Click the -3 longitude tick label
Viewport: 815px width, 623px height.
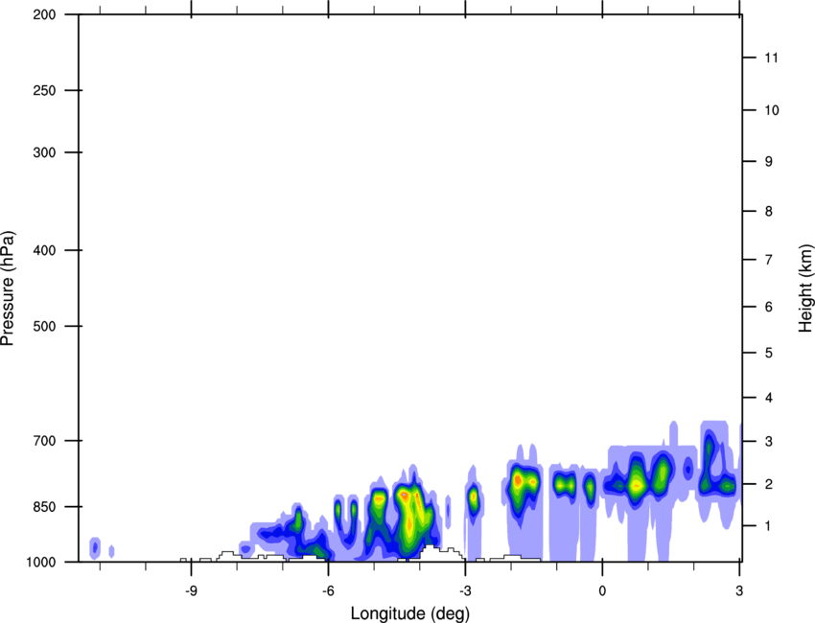(465, 588)
